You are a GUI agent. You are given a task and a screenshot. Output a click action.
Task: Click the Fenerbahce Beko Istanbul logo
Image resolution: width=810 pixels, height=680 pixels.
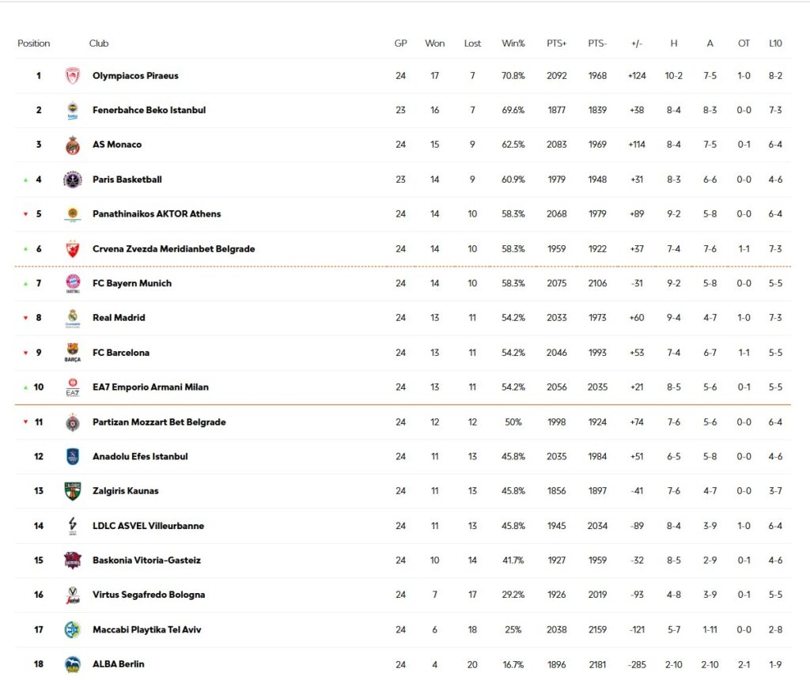click(x=73, y=111)
